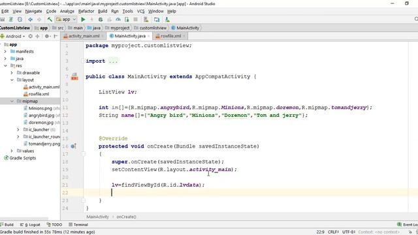Expand the folded import statement
Viewport: 418px width, 235px height.
83,61
